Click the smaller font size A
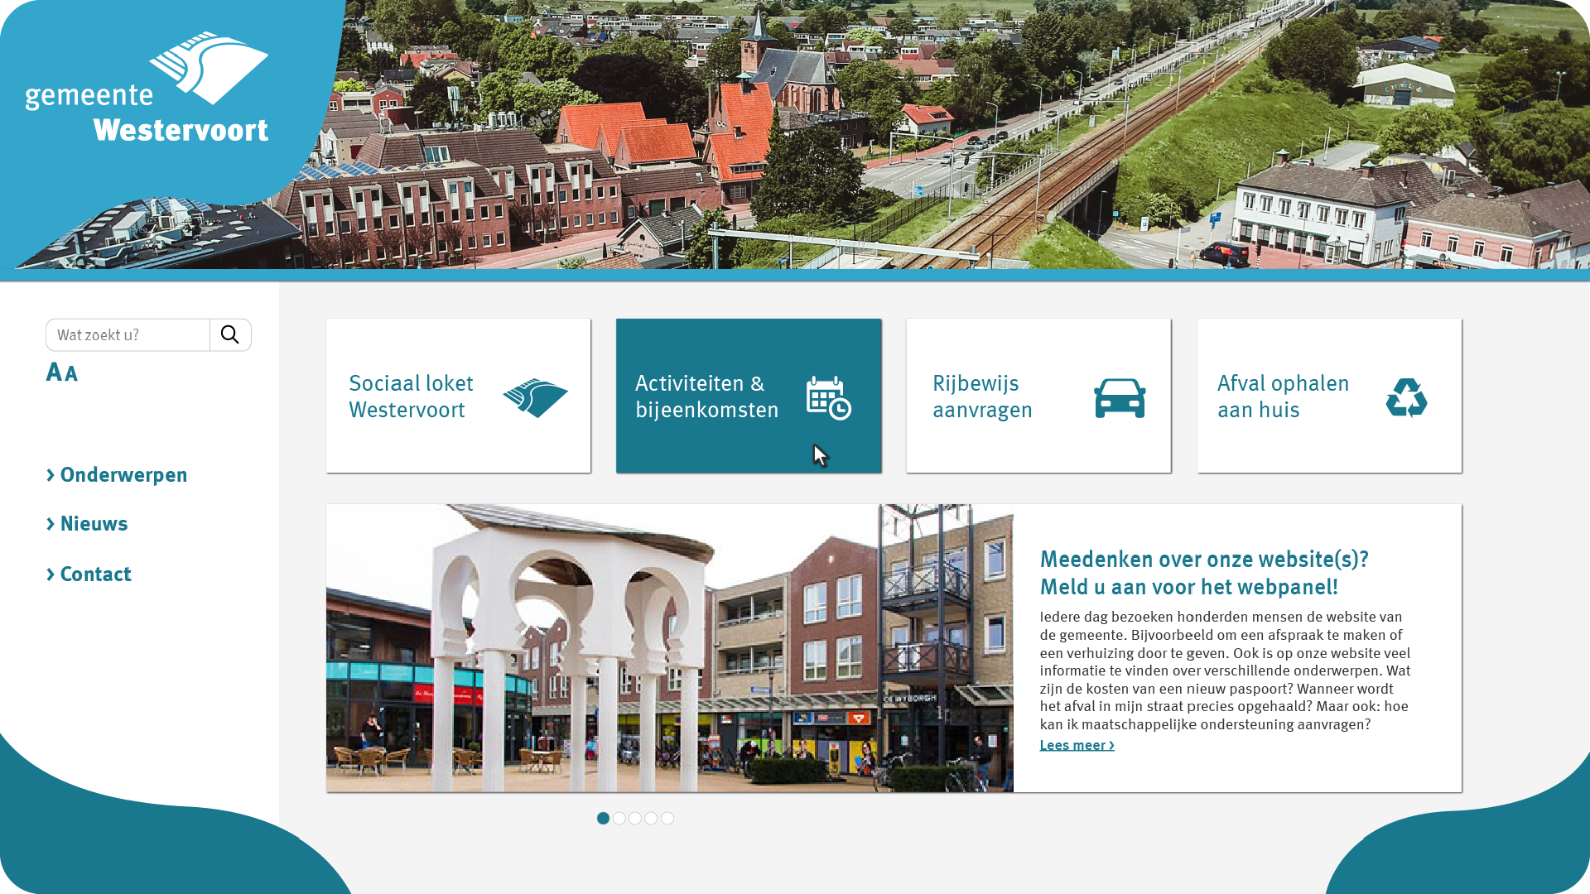The image size is (1590, 894). [x=72, y=374]
